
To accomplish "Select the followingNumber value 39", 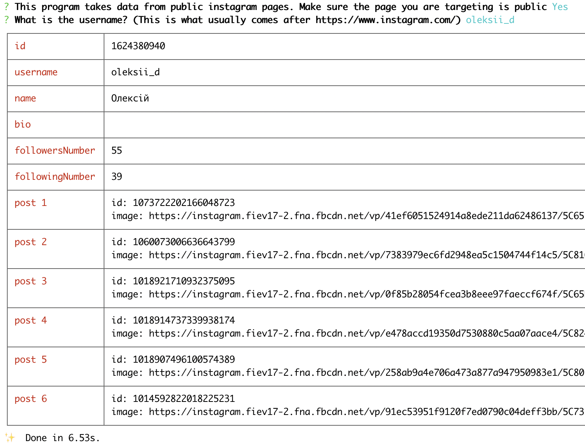I will tap(117, 177).
